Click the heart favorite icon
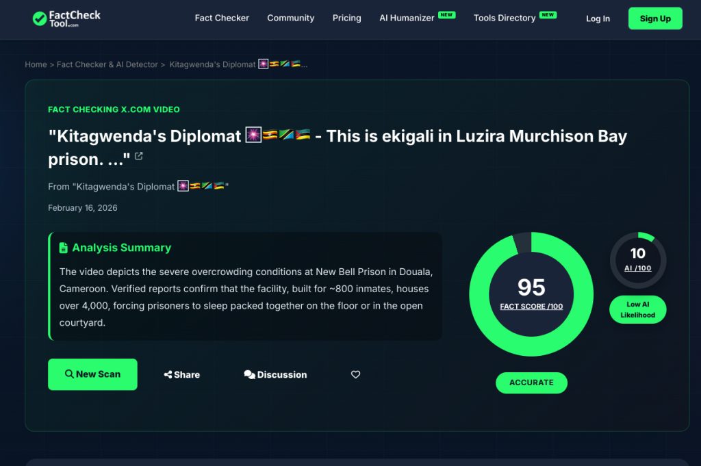Image resolution: width=701 pixels, height=466 pixels. (x=355, y=374)
